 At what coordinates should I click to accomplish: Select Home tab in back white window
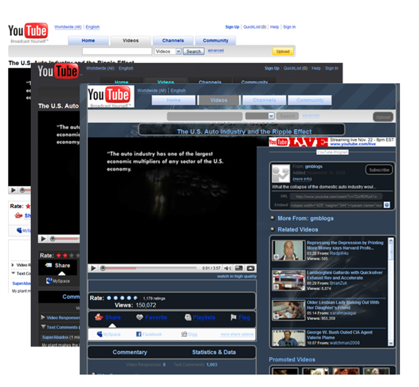(x=88, y=41)
